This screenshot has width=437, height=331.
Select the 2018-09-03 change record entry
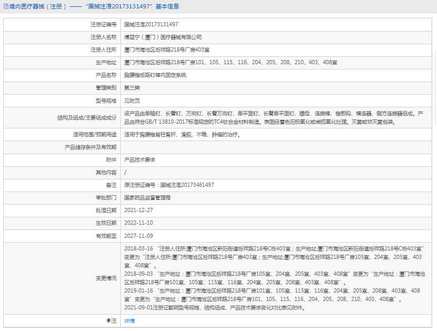[275, 278]
